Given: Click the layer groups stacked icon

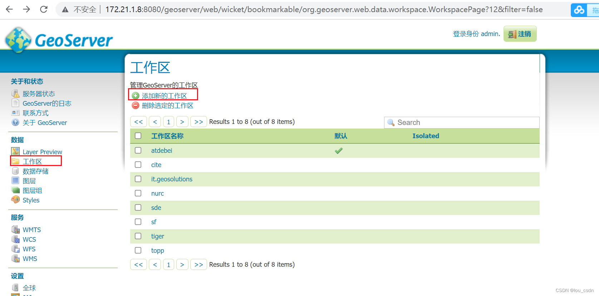Looking at the screenshot, I should point(15,190).
